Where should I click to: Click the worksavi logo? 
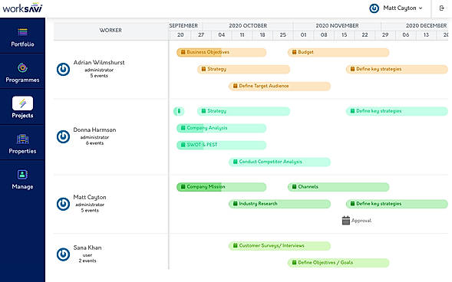[22, 8]
